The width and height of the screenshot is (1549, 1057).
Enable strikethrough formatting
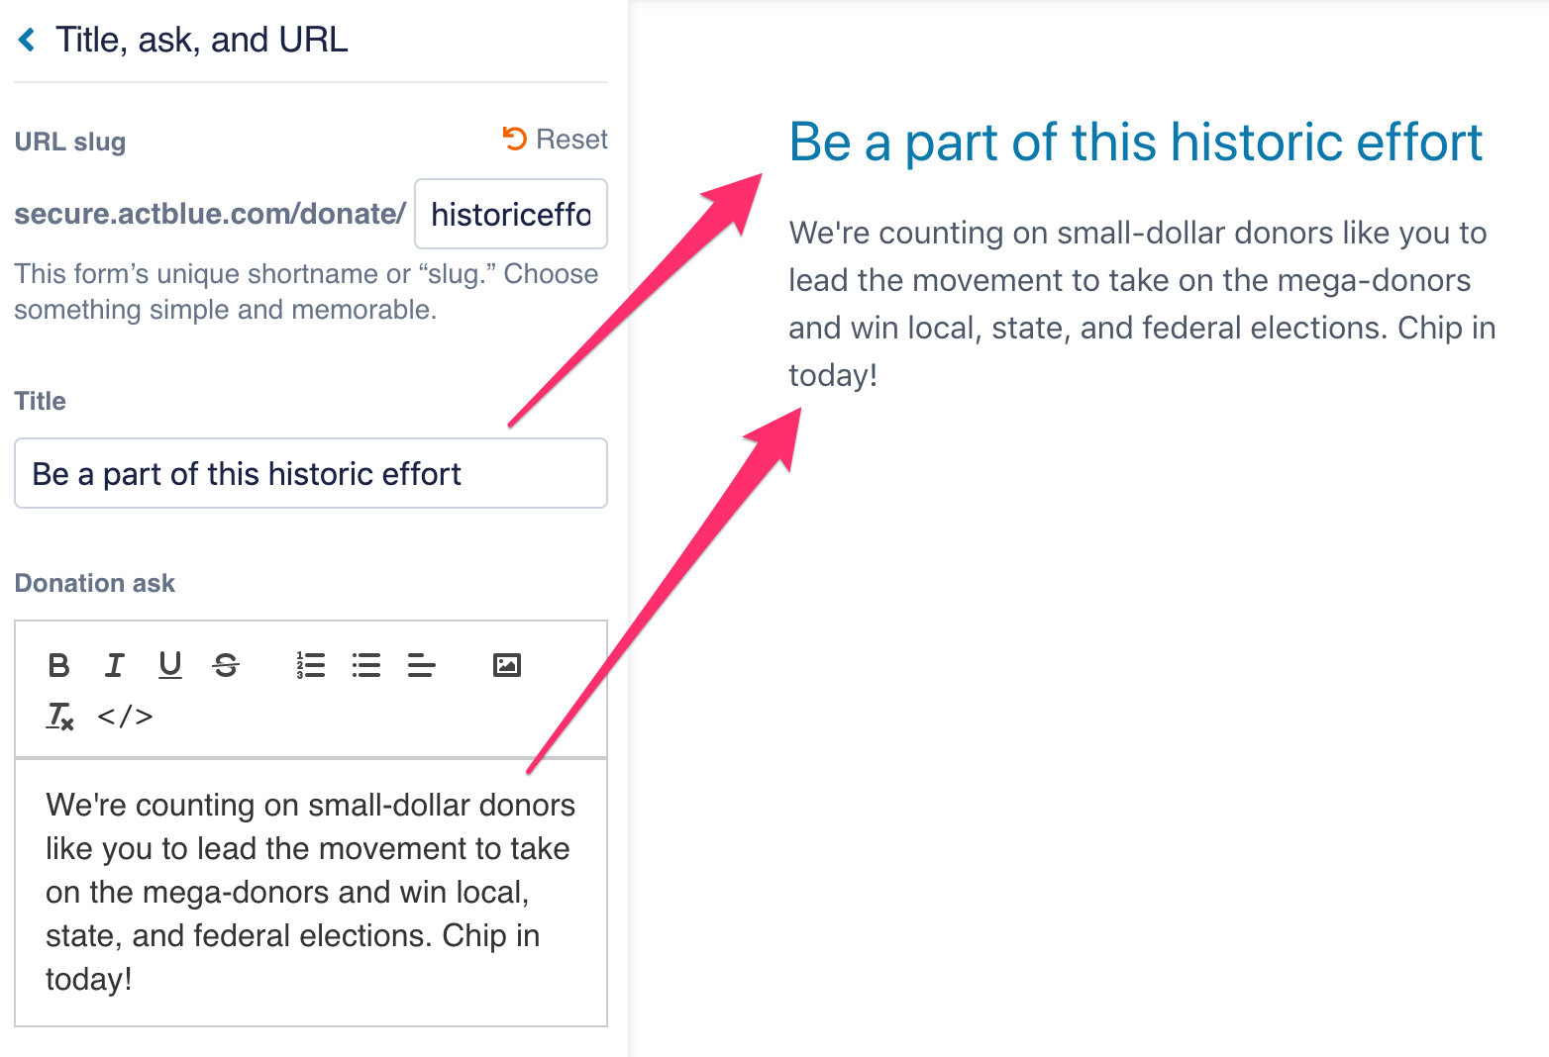pyautogui.click(x=226, y=665)
